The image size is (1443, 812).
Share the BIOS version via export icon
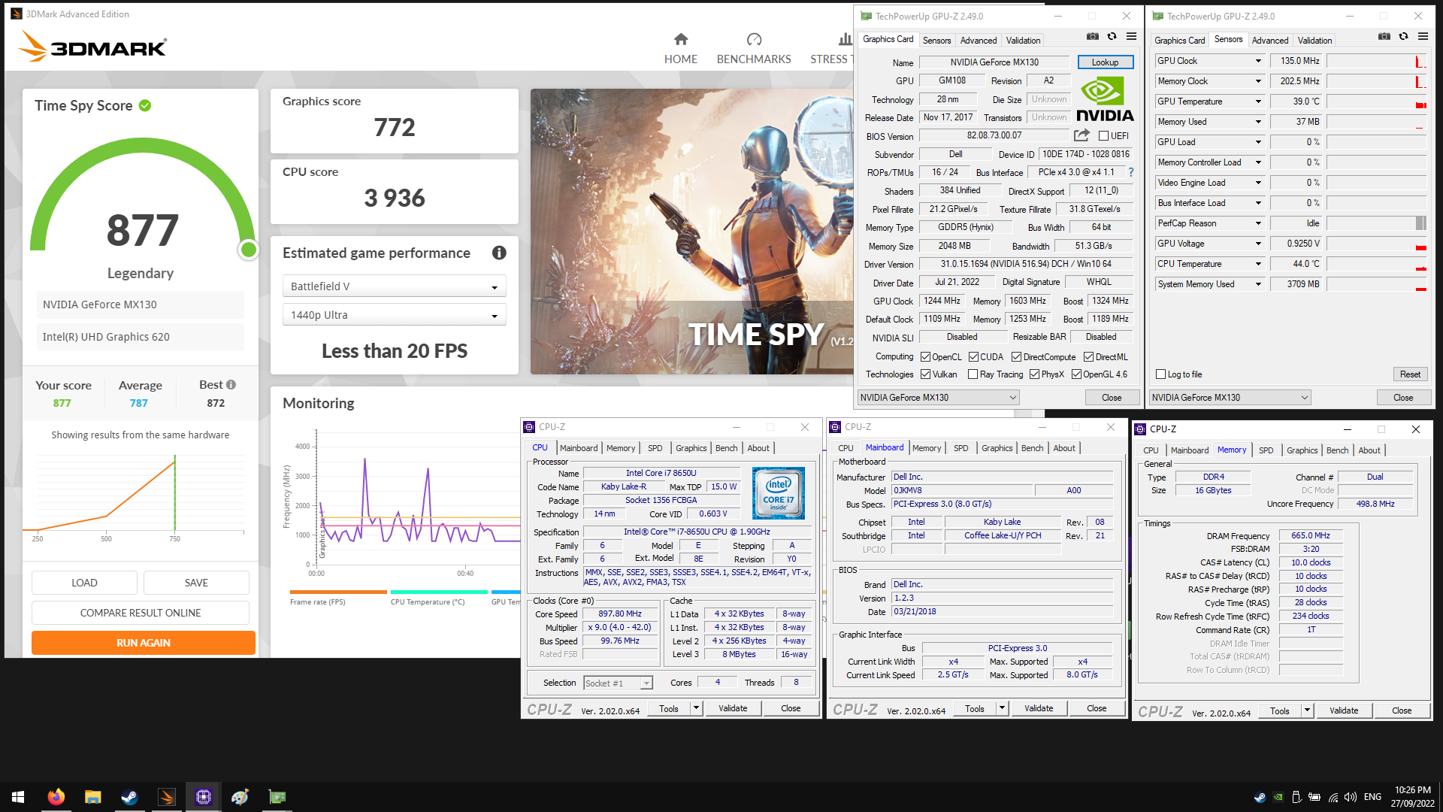[x=1081, y=135]
